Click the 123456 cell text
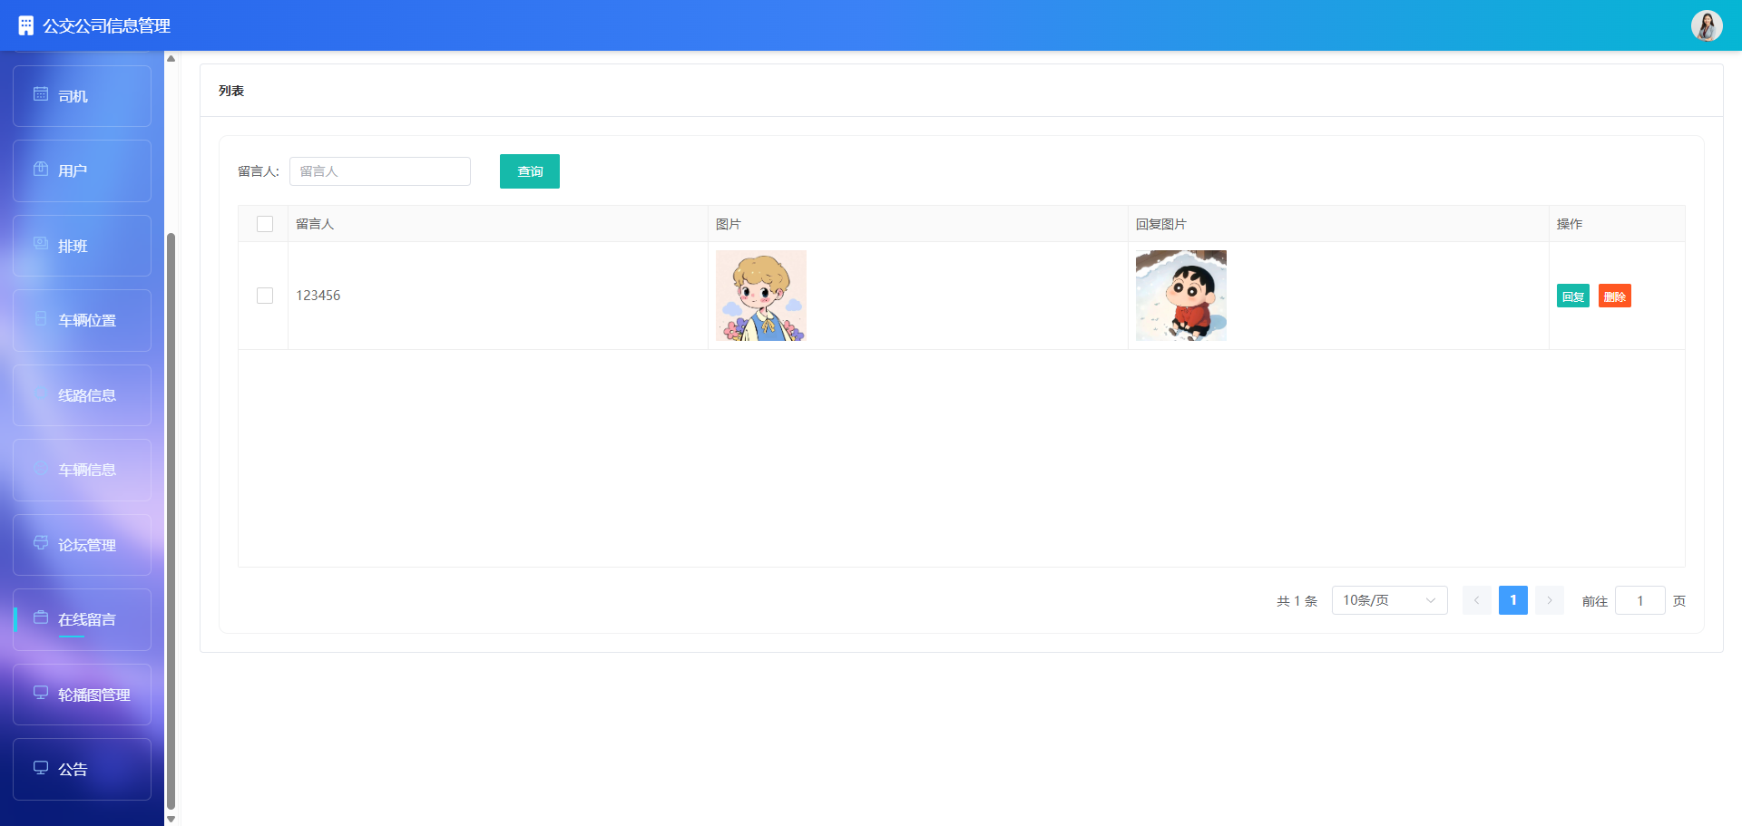The width and height of the screenshot is (1742, 826). coord(318,296)
